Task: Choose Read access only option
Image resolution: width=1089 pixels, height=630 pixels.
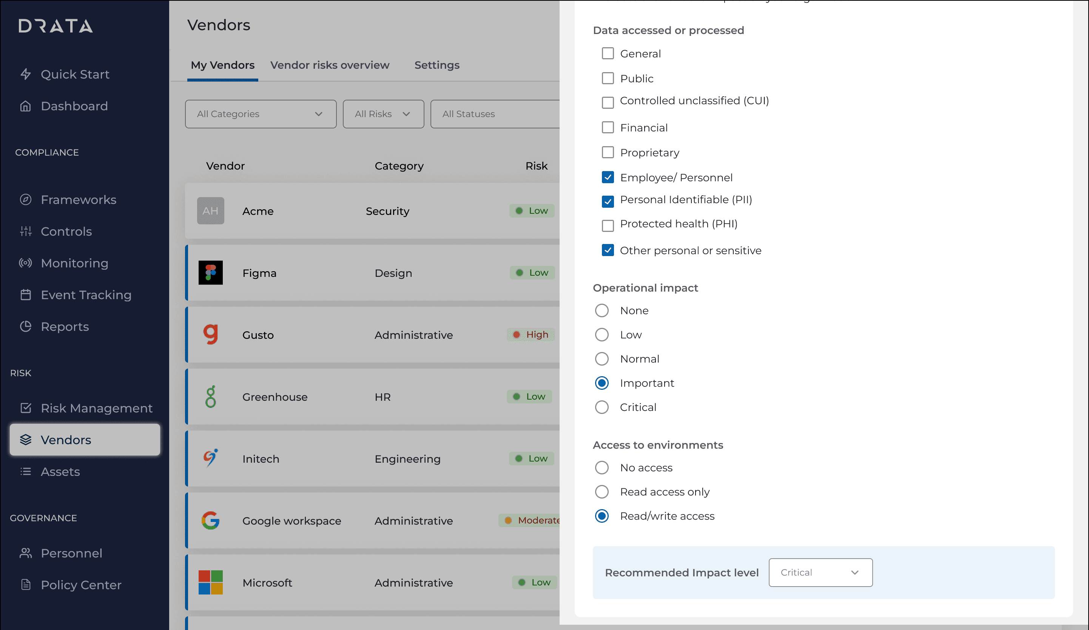Action: (602, 492)
